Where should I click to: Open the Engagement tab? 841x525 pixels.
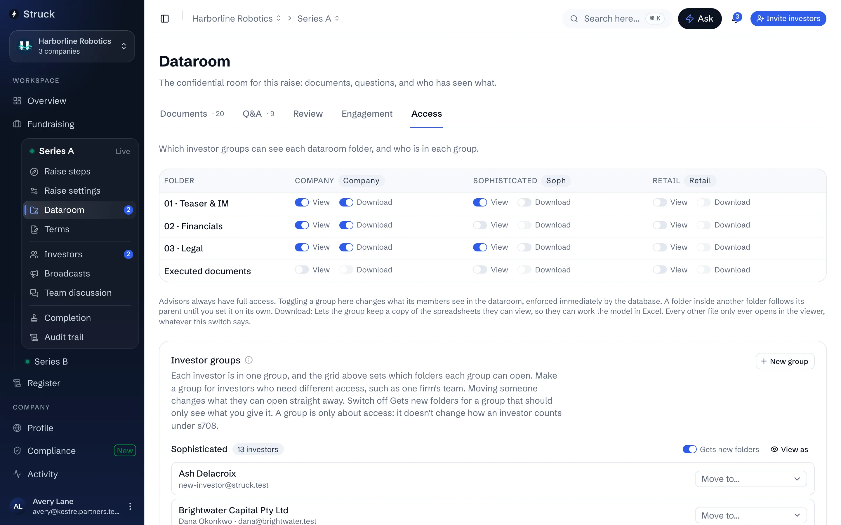point(367,113)
